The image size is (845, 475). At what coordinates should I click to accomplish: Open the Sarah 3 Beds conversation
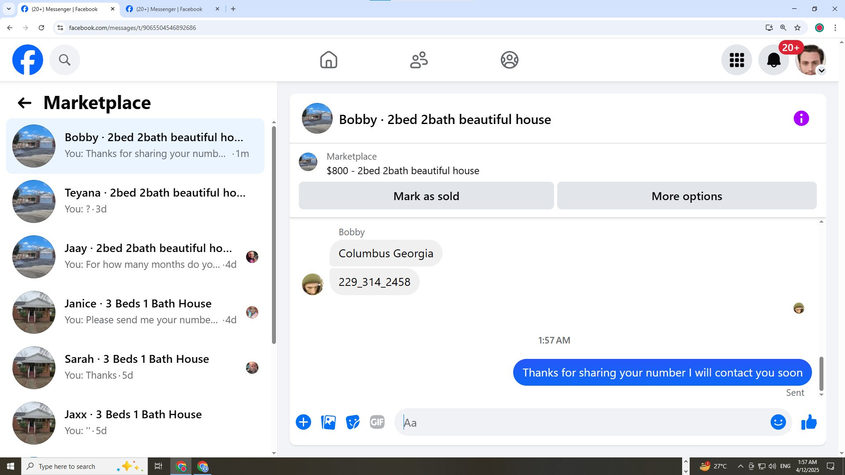coord(135,368)
